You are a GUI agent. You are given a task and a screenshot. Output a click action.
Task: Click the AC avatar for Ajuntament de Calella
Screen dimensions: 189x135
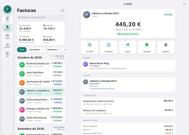pos(22,83)
